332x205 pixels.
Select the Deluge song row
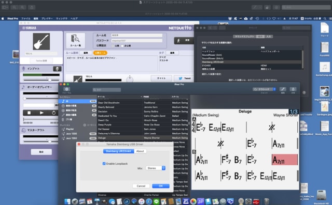click(143, 138)
